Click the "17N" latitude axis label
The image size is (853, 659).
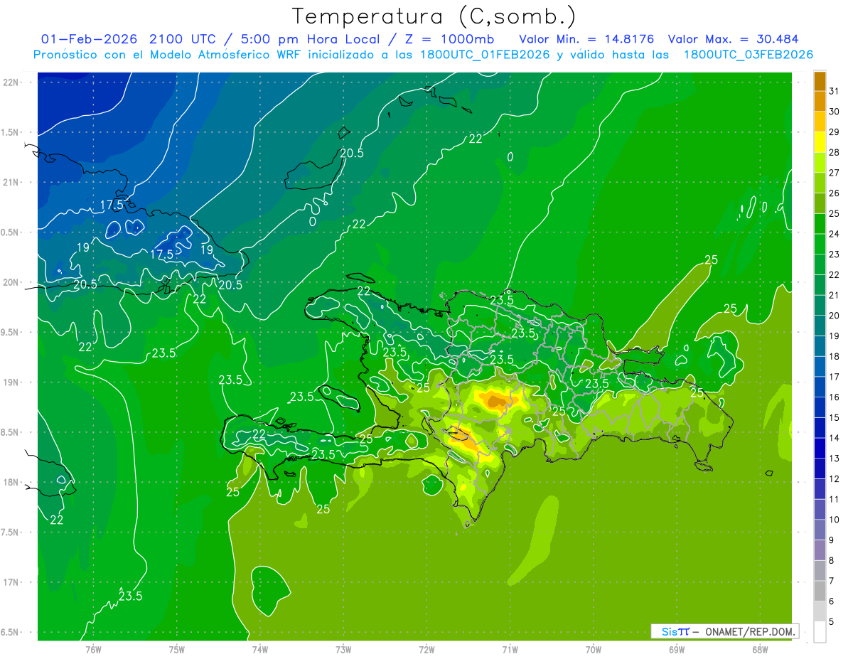(11, 582)
